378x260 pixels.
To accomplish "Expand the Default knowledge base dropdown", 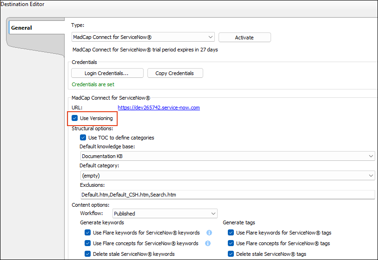I will point(227,157).
